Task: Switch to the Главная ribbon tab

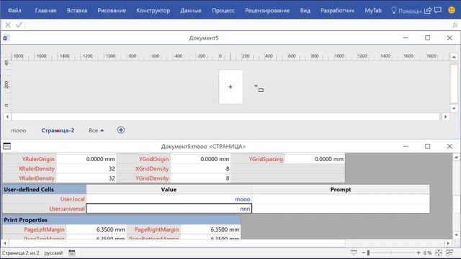Action: point(45,11)
